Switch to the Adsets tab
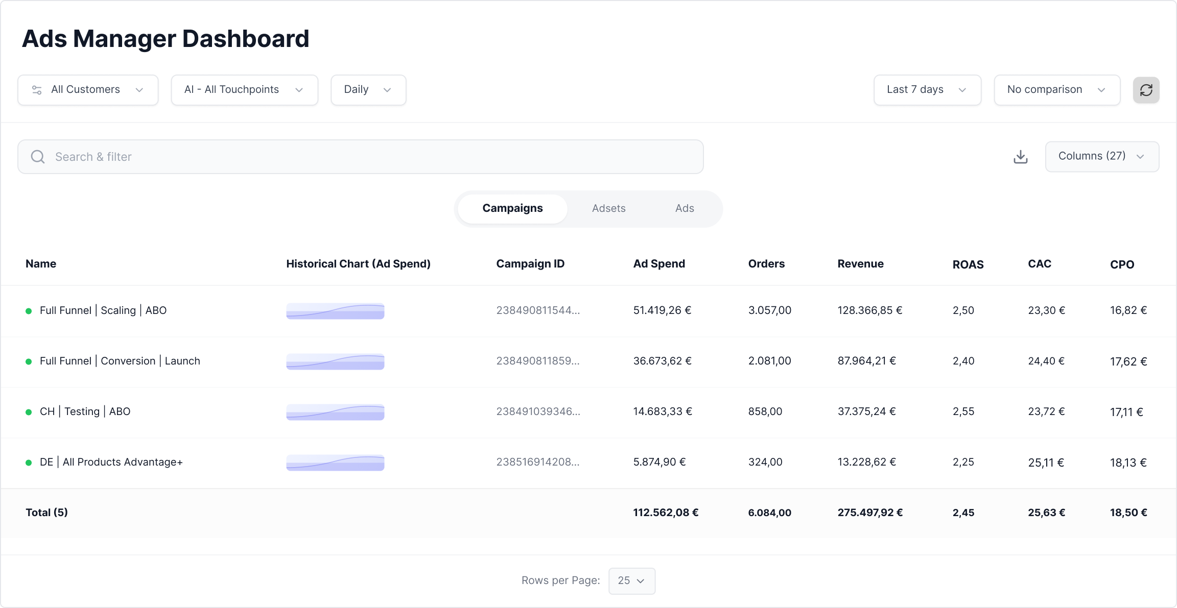The width and height of the screenshot is (1177, 608). pos(608,208)
